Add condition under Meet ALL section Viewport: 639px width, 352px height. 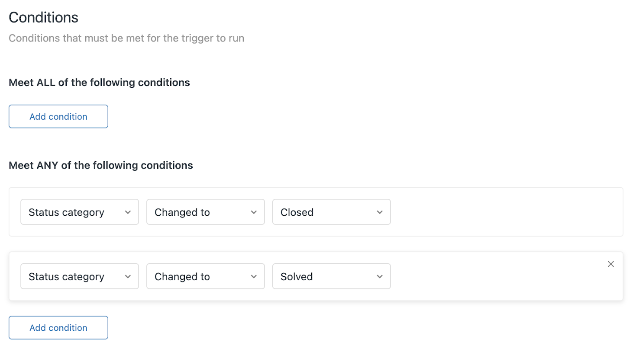point(58,116)
